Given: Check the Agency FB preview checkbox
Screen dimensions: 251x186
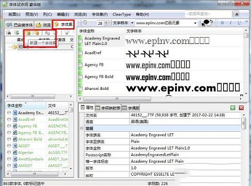Looking at the screenshot, I should pos(81,65).
